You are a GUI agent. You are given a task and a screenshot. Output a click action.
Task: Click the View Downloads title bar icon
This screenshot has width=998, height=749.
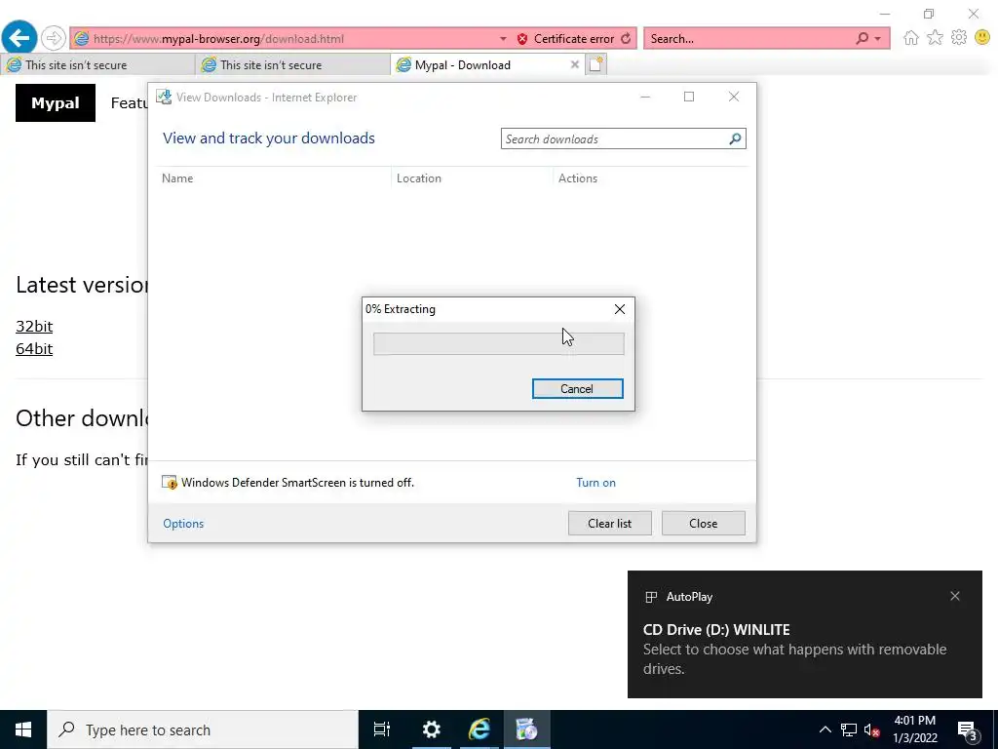[164, 97]
